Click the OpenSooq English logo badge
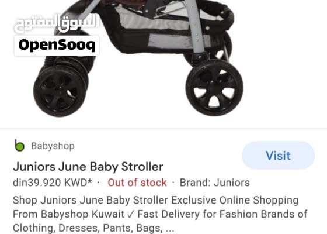 click(x=57, y=46)
